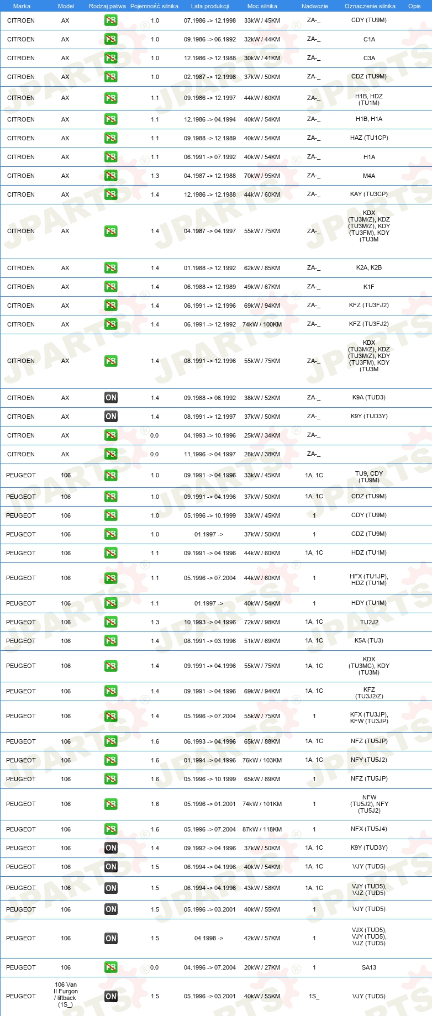Click date range 09.1992 -> 04.1996
This screenshot has width=432, height=1016.
[210, 848]
